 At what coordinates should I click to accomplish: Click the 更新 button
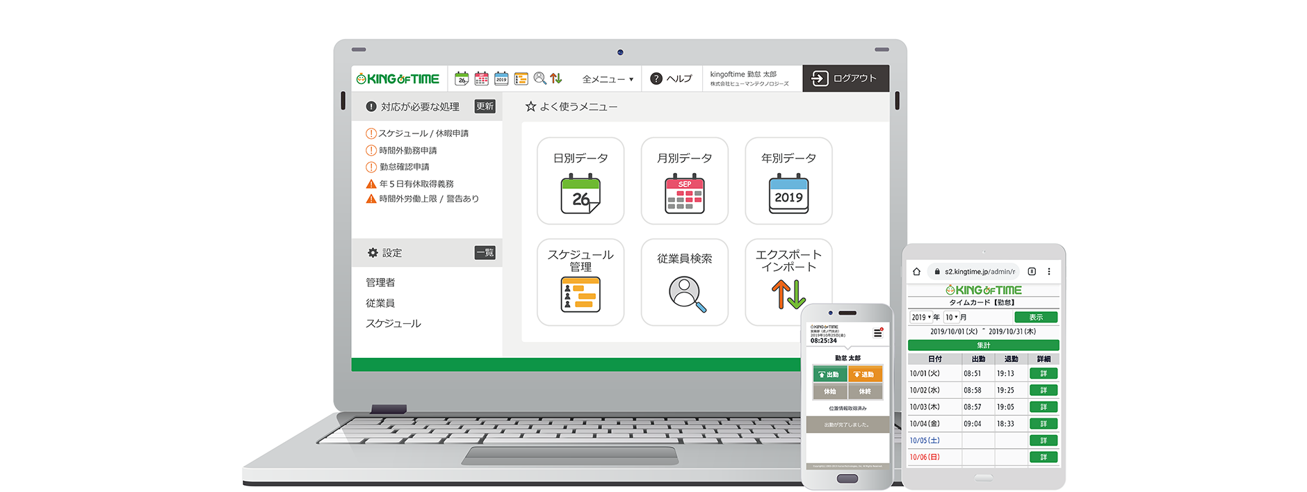click(485, 106)
